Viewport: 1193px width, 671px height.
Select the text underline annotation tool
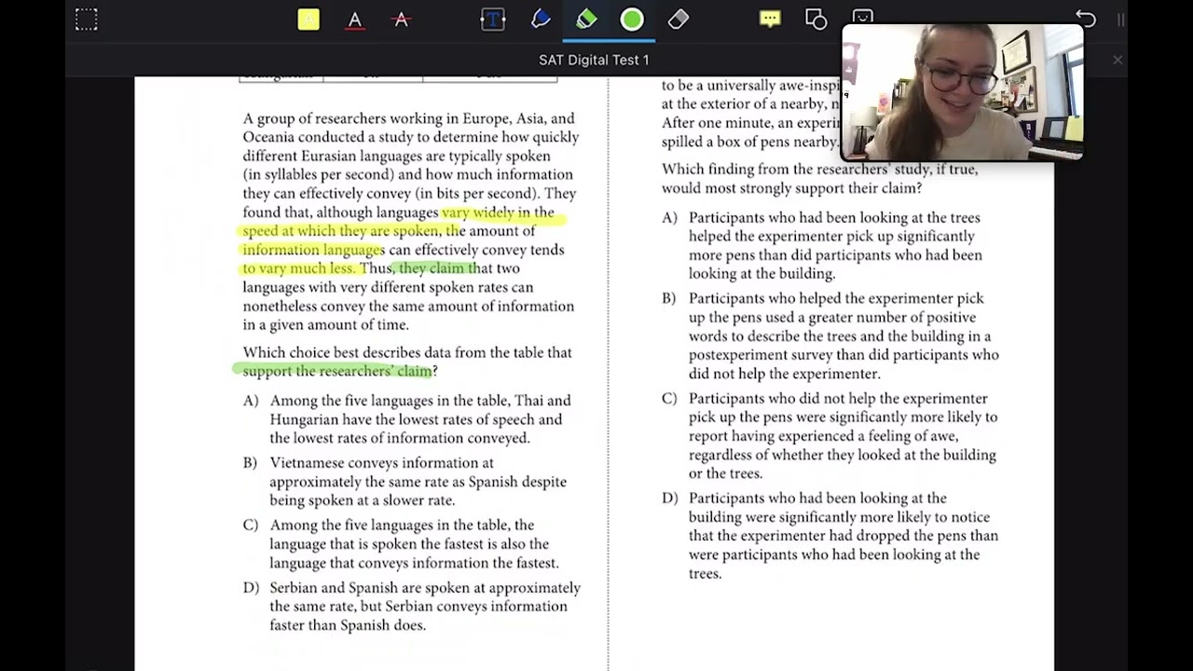point(355,20)
